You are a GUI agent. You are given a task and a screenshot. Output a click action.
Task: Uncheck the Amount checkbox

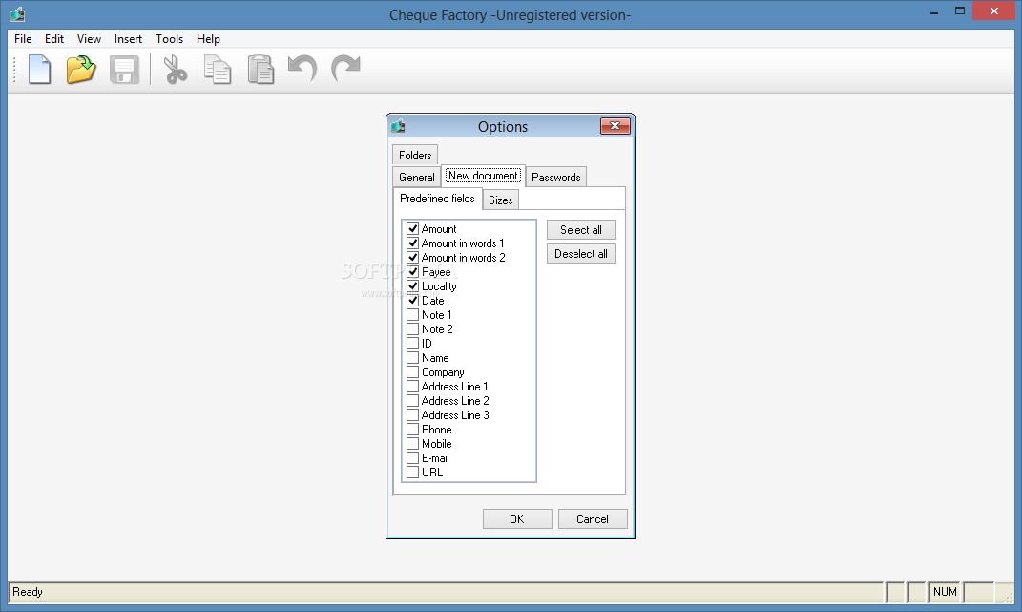412,229
